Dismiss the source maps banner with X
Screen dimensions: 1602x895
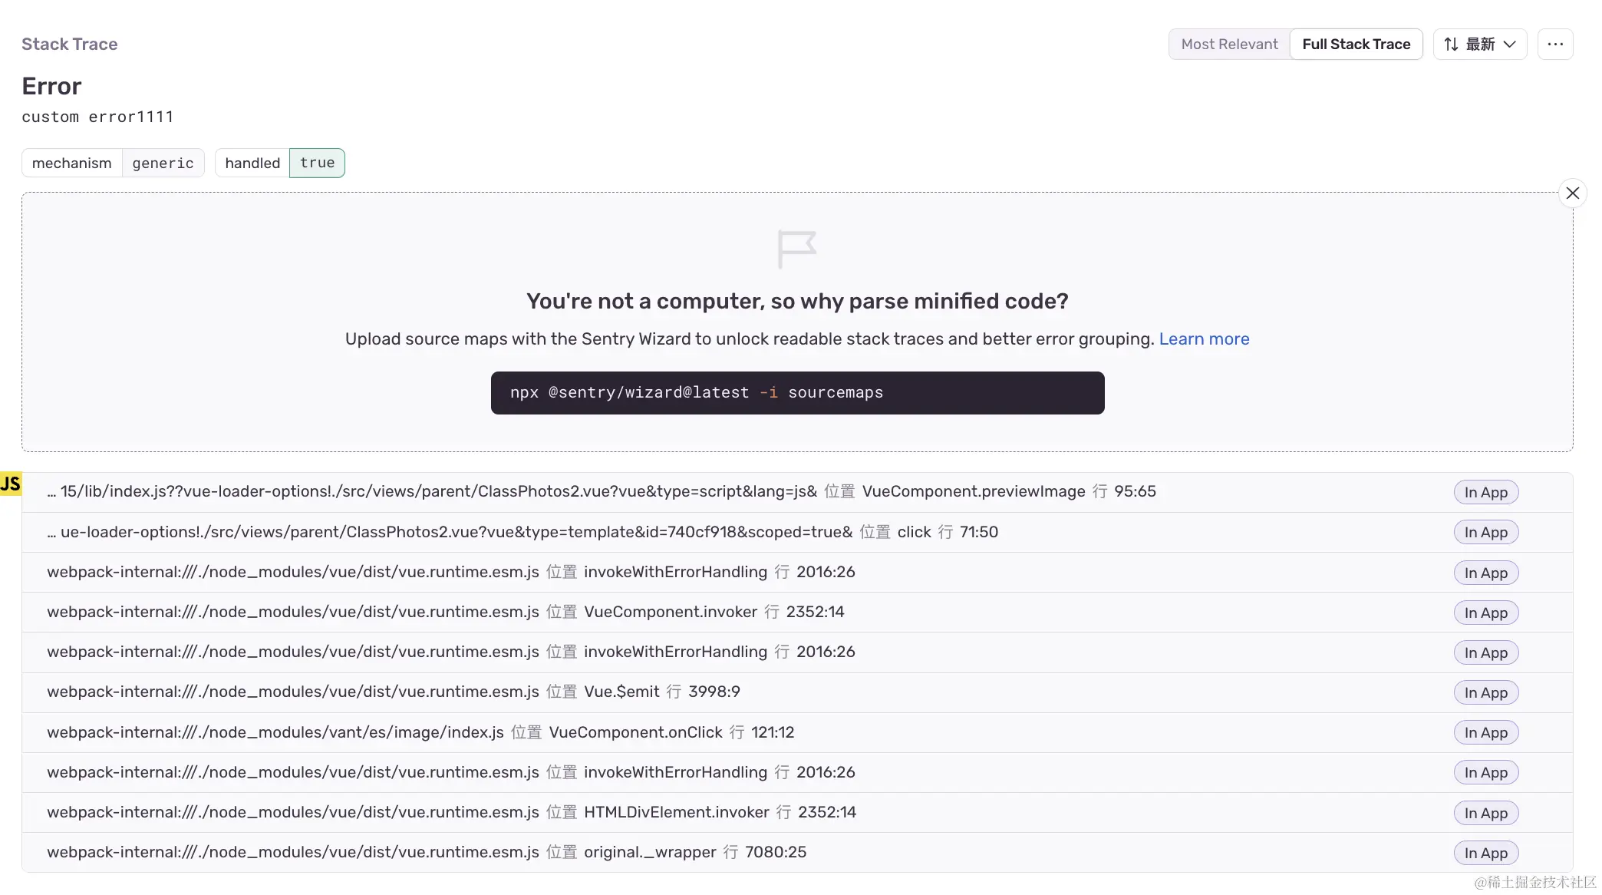tap(1572, 193)
